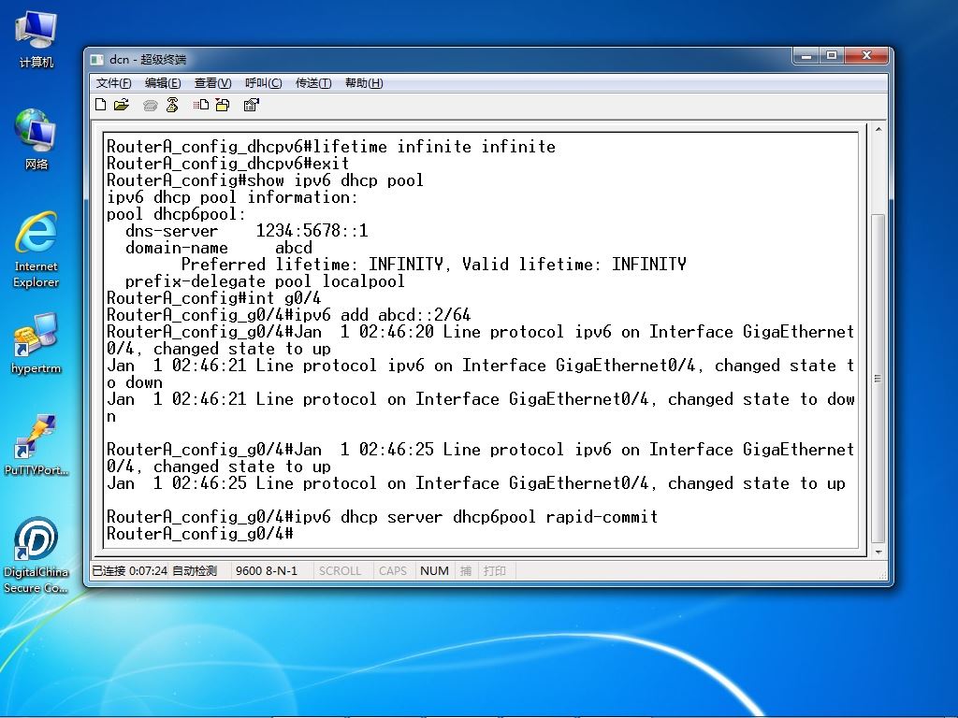This screenshot has width=958, height=718.
Task: Click the 打印 status indicator
Action: [494, 571]
